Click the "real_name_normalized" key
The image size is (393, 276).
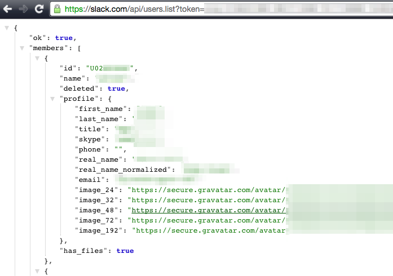click(123, 170)
